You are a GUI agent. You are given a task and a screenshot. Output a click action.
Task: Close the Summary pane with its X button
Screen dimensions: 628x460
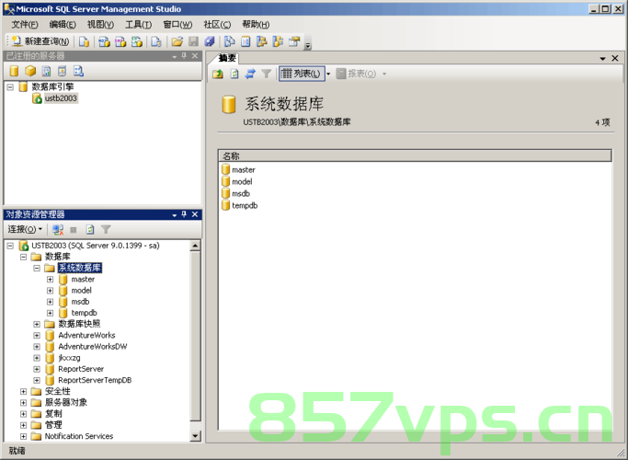pyautogui.click(x=615, y=59)
